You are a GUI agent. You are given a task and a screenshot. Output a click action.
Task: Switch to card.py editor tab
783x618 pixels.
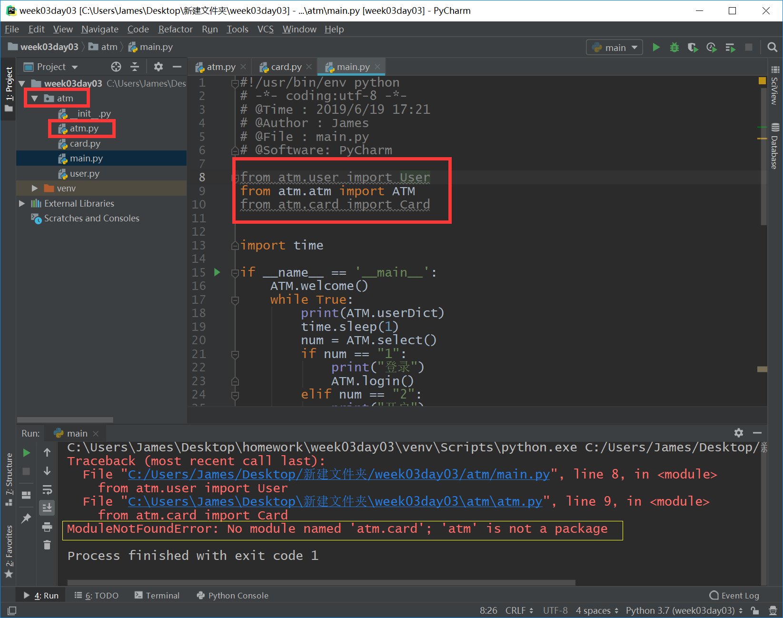[286, 67]
